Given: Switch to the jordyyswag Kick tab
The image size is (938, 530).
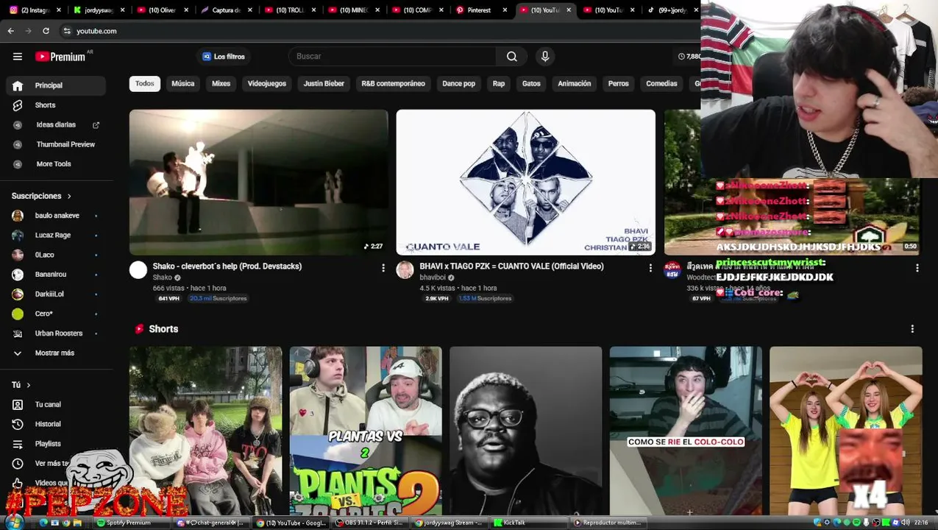Looking at the screenshot, I should click(x=98, y=10).
